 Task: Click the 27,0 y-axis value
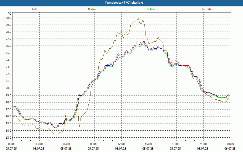tap(9, 39)
